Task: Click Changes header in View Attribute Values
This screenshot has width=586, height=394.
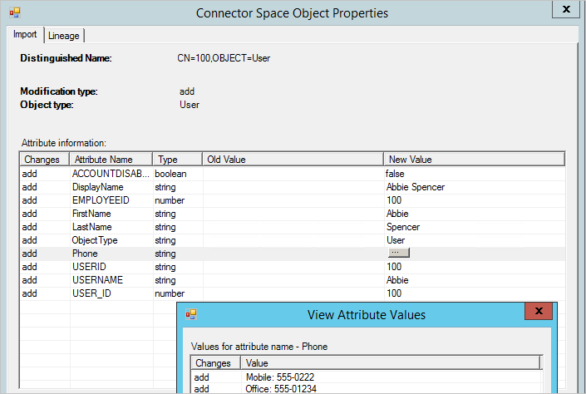Action: coord(216,363)
